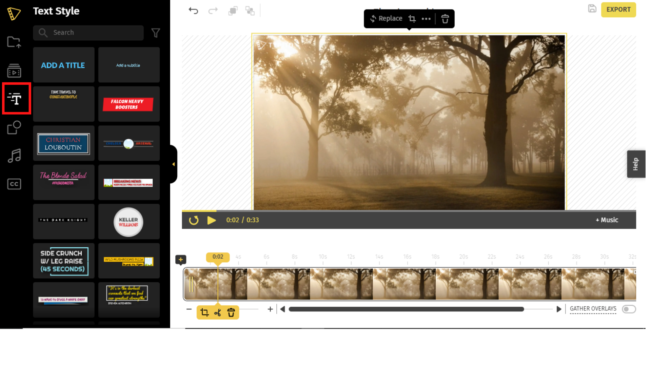Select the Christian Louboutin text style
The width and height of the screenshot is (651, 366).
coord(64,143)
